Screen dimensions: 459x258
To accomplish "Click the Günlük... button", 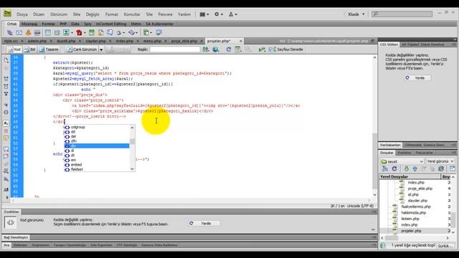I will [445, 246].
